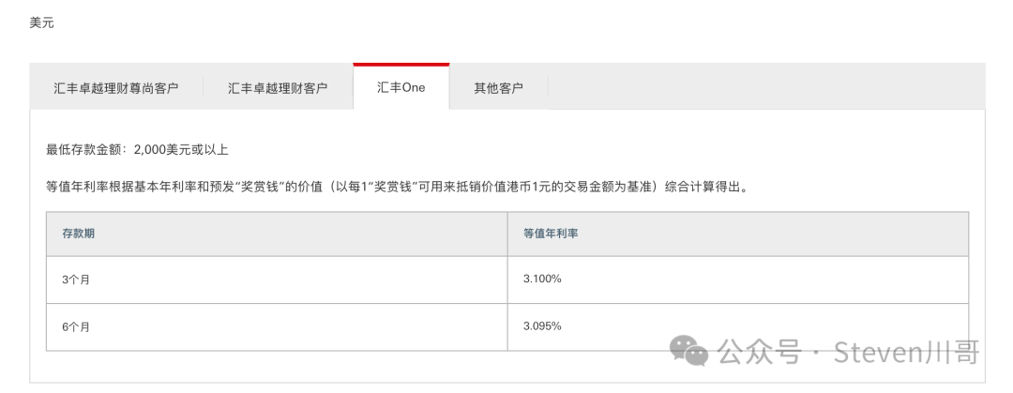The height and width of the screenshot is (393, 1013).
Task: Click the 2,000美元或以上 amount text
Action: click(182, 150)
